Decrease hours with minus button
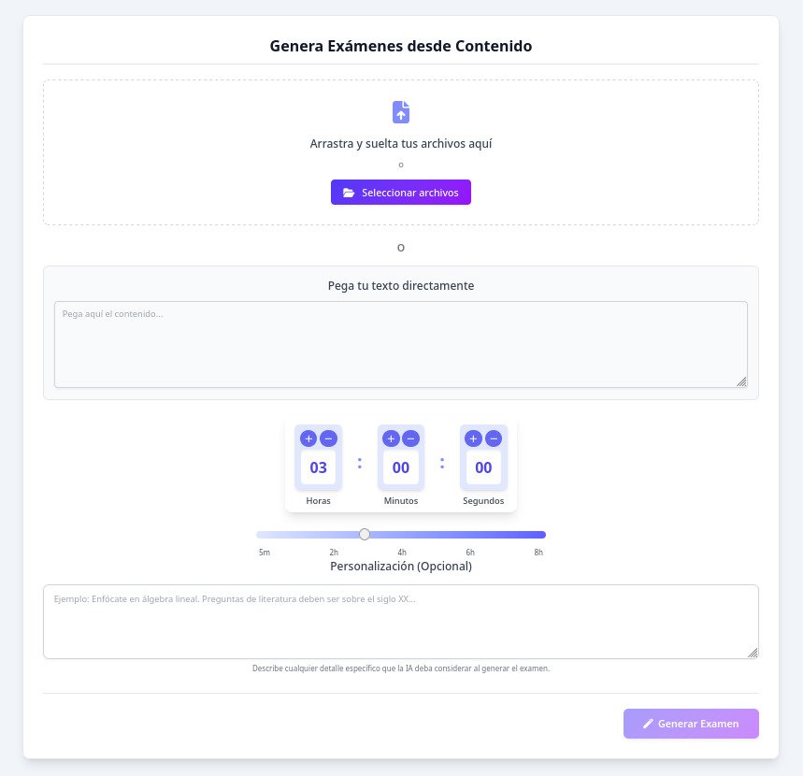Image resolution: width=803 pixels, height=776 pixels. pos(329,438)
